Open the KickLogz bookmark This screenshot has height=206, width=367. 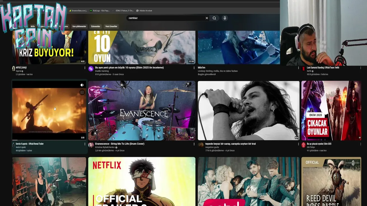click(100, 11)
